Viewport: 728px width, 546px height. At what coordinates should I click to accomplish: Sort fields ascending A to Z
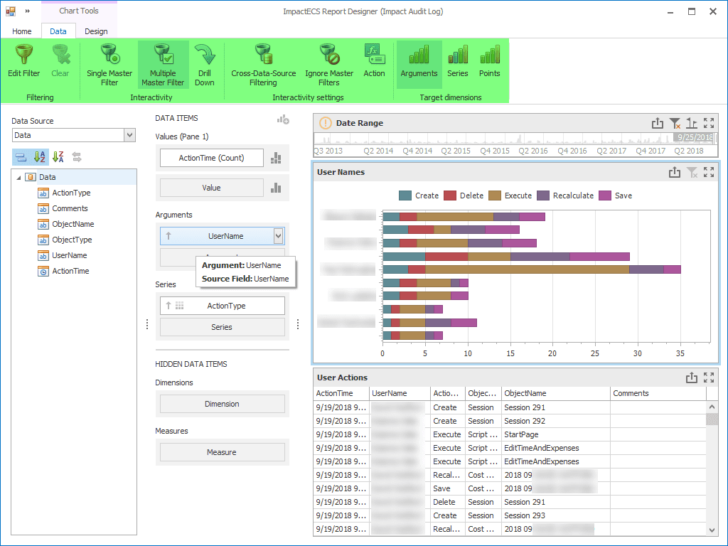point(40,157)
